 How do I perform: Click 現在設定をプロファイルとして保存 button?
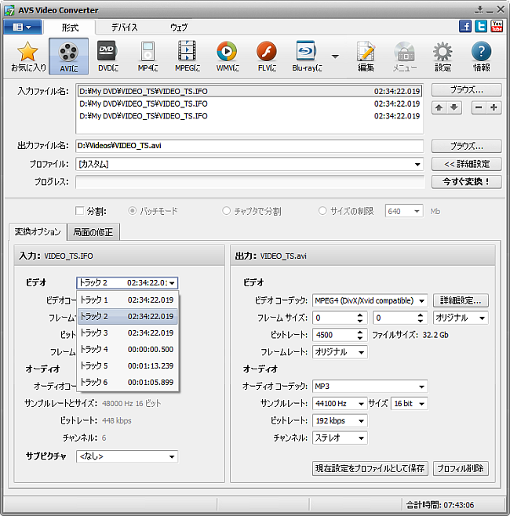pyautogui.click(x=370, y=468)
